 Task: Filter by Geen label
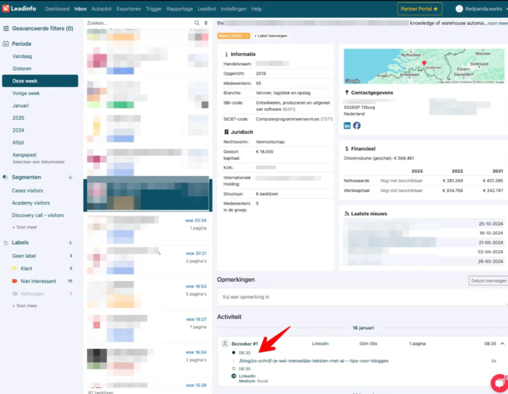24,256
